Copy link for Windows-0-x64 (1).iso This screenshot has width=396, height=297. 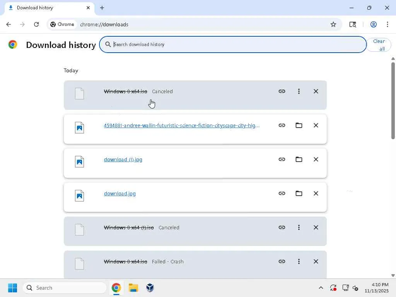pyautogui.click(x=282, y=227)
